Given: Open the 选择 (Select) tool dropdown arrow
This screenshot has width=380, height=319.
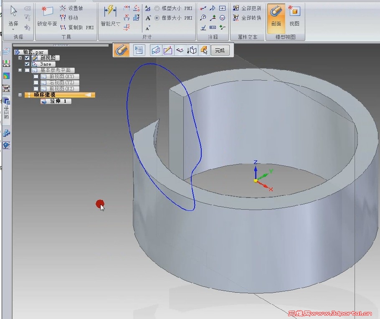Looking at the screenshot, I should pyautogui.click(x=13, y=29).
